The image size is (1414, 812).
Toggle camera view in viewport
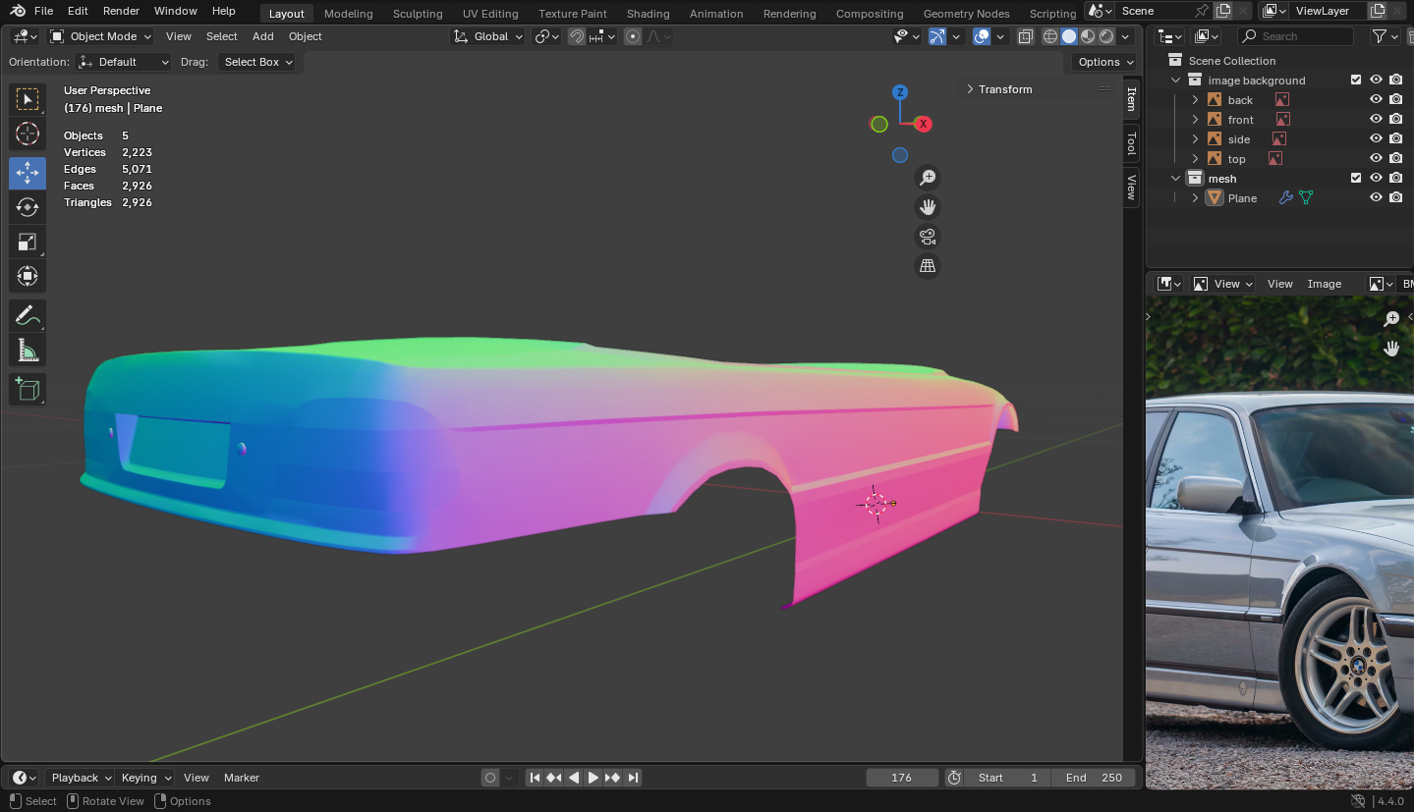(x=927, y=237)
